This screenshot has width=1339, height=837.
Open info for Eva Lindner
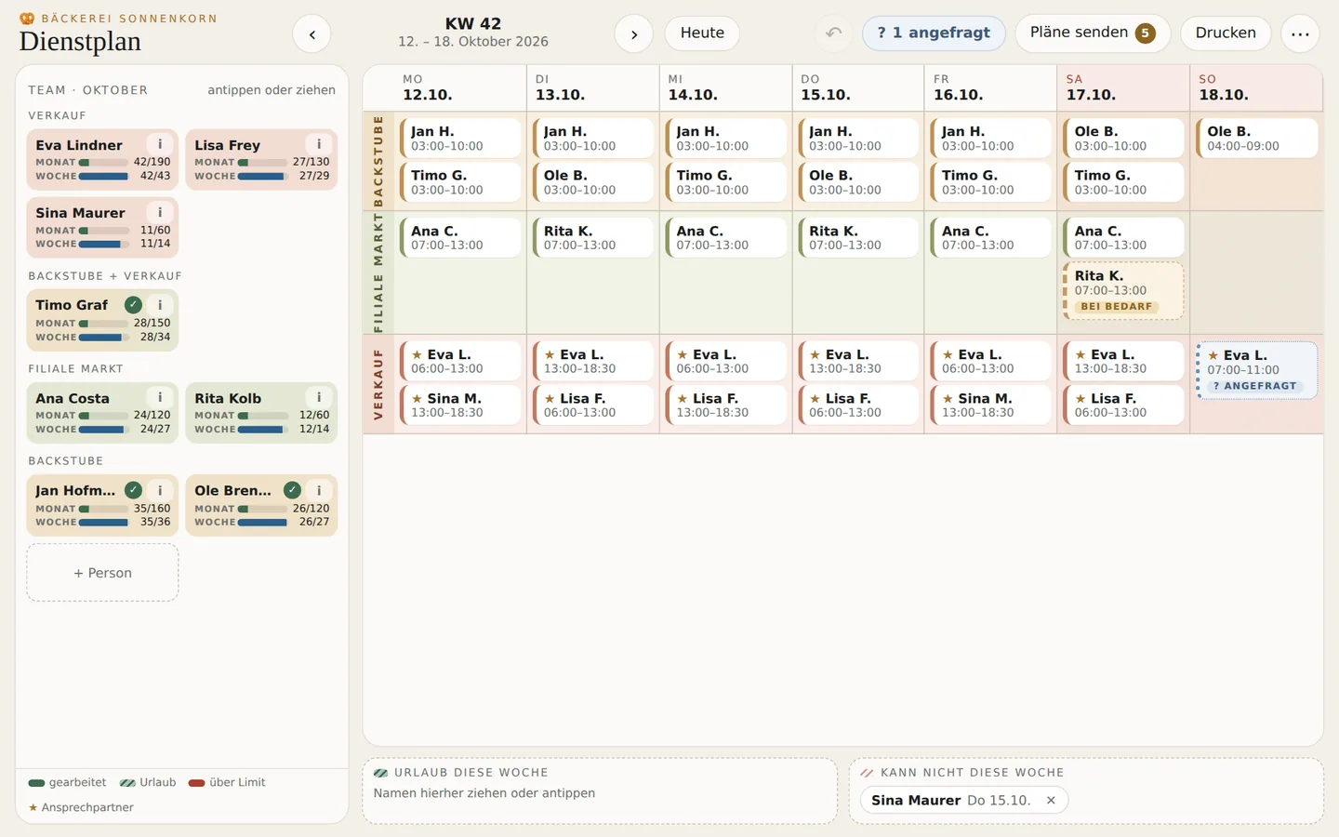(x=160, y=144)
